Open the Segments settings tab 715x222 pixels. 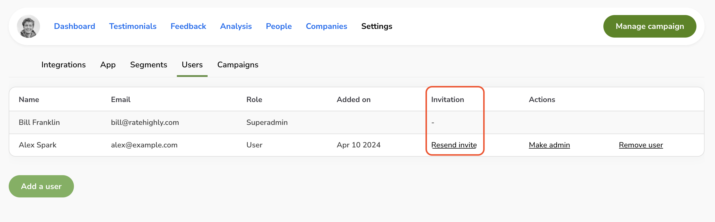pyautogui.click(x=148, y=65)
